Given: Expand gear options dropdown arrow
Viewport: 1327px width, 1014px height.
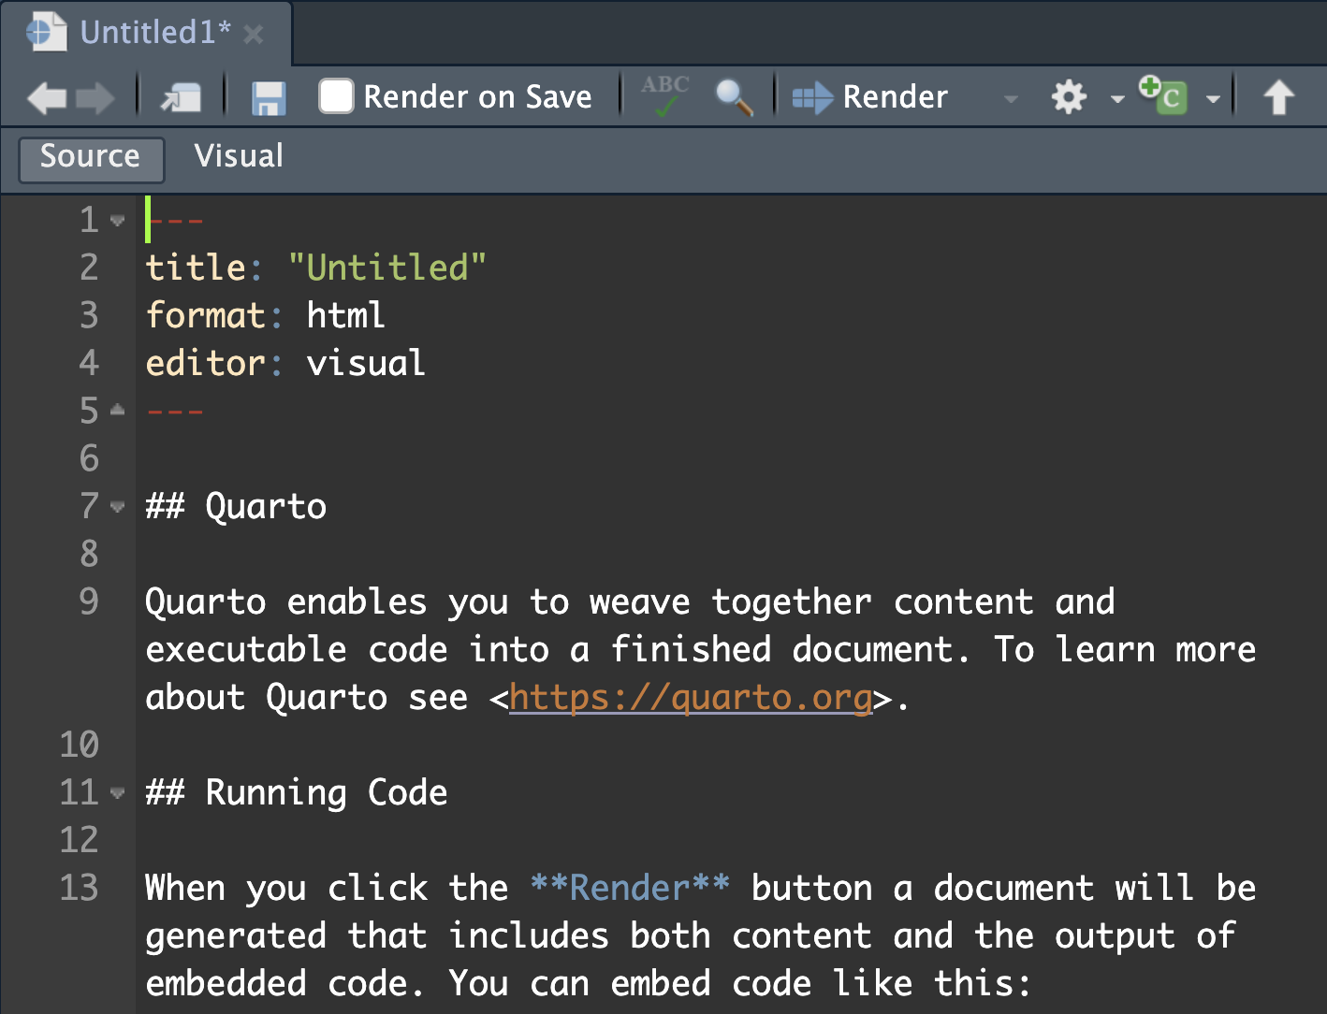Looking at the screenshot, I should click(x=1117, y=98).
